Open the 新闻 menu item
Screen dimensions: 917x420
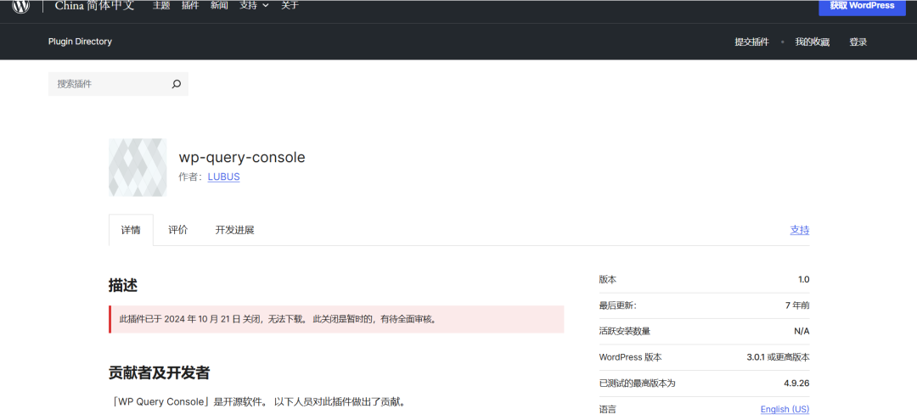tap(219, 5)
